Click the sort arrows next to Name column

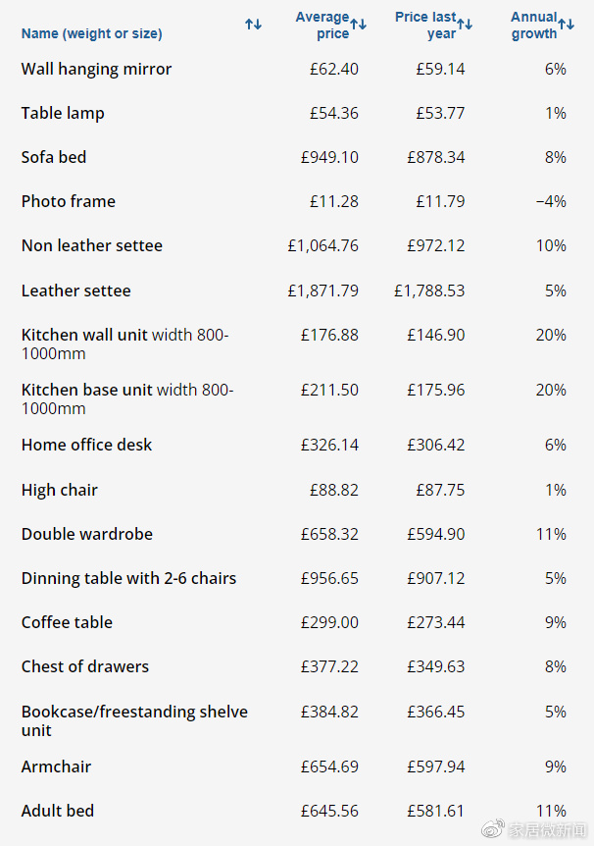coord(254,24)
